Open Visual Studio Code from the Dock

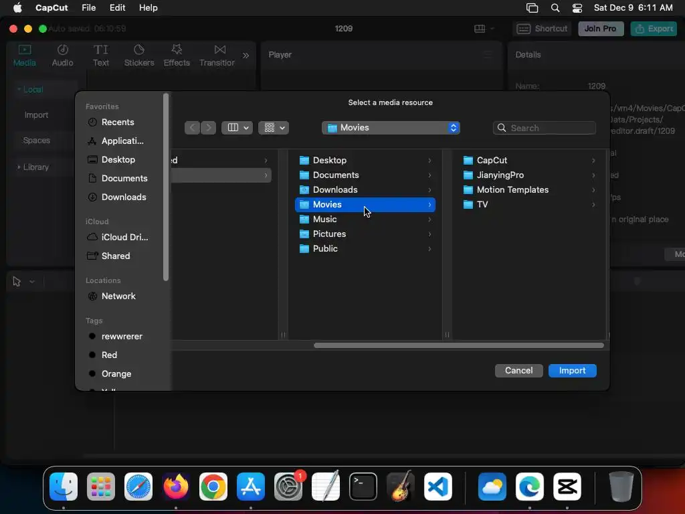click(x=438, y=487)
